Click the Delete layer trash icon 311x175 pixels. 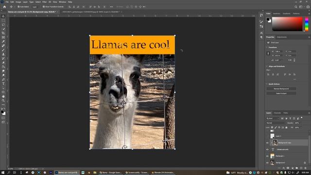click(305, 168)
